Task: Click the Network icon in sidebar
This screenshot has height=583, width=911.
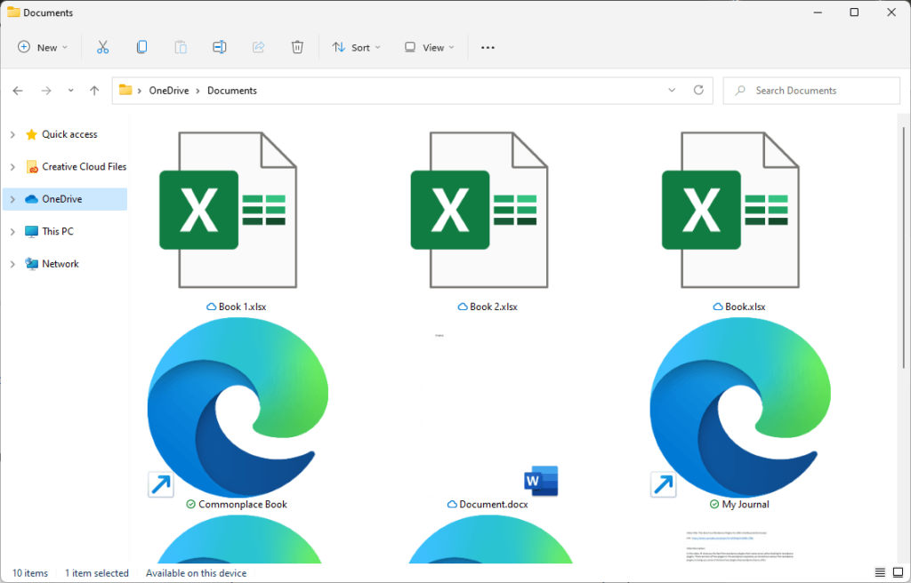Action: click(31, 264)
